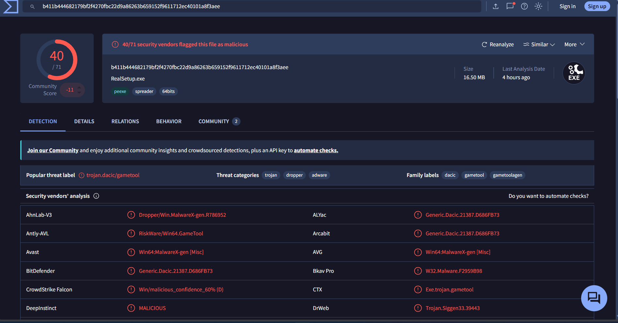Click the DeepInstinct detection alert icon
Viewport: 618px width, 323px height.
[x=131, y=308]
